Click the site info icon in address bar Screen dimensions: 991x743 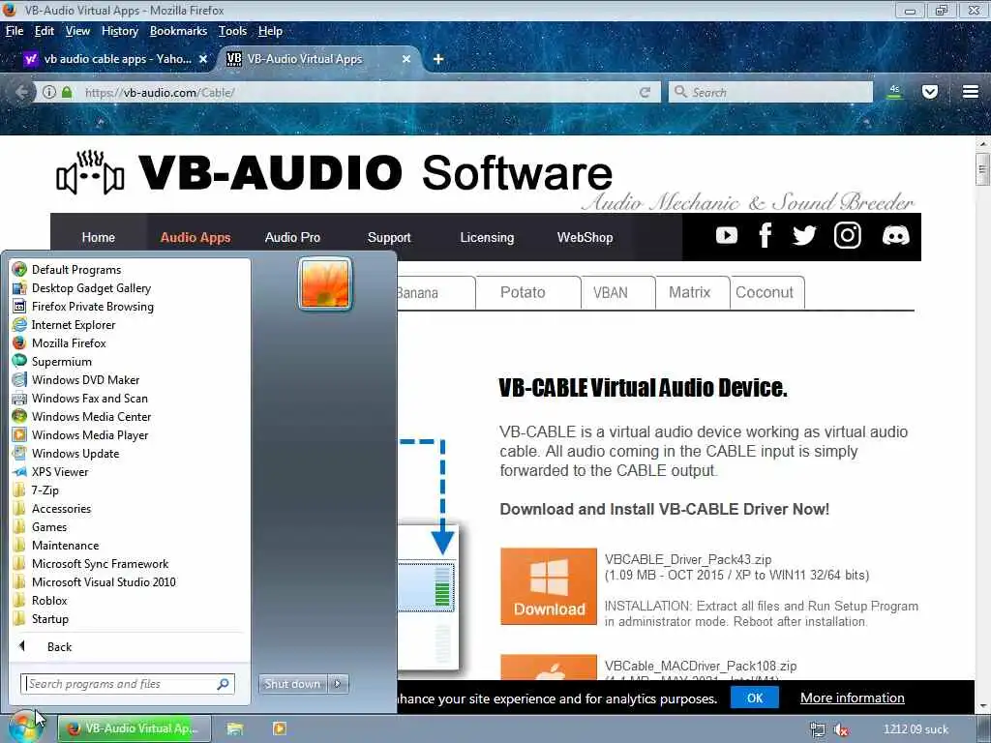pos(48,92)
